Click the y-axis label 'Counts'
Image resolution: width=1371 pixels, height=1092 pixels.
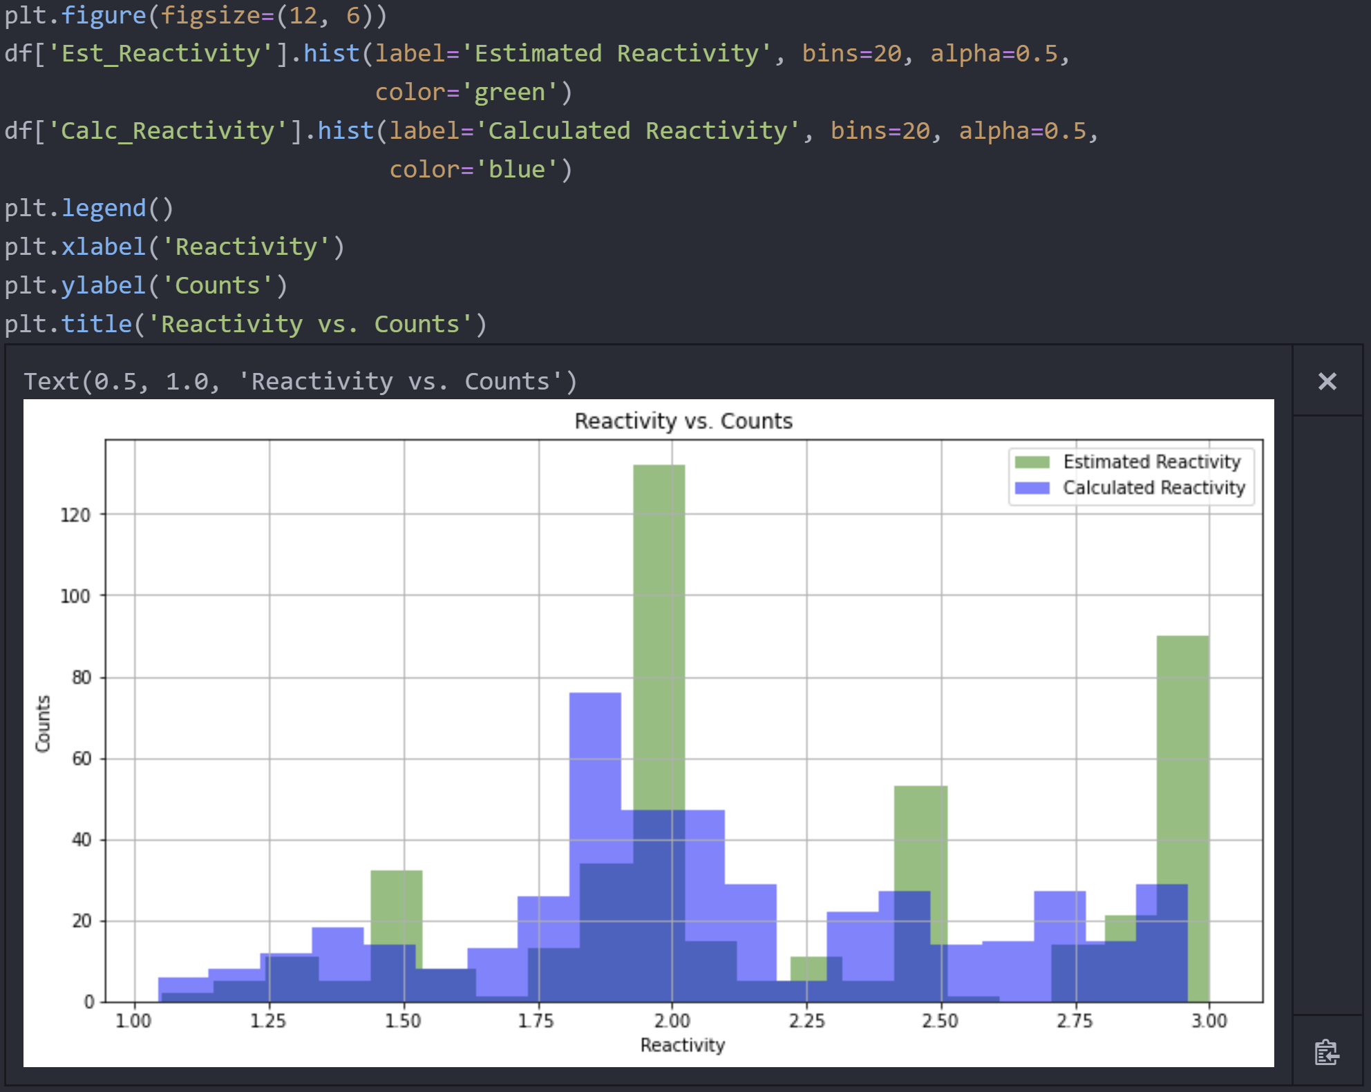click(x=43, y=723)
